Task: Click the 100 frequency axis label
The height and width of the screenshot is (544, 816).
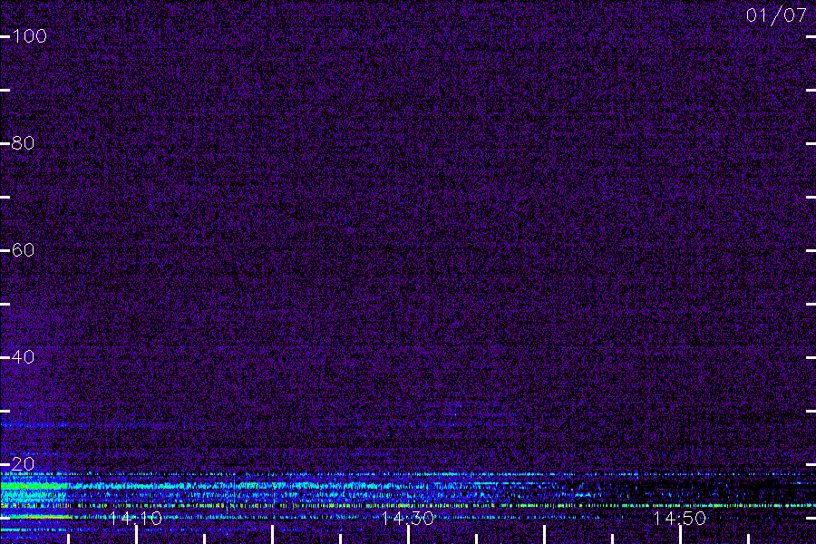Action: [29, 36]
